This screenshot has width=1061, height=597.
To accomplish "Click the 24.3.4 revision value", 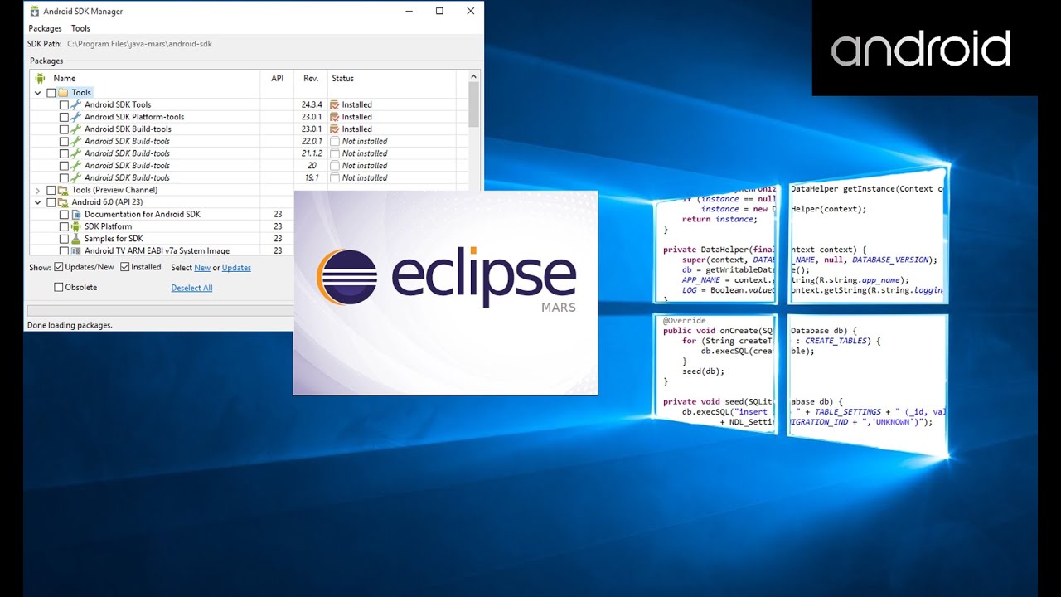I will click(311, 105).
